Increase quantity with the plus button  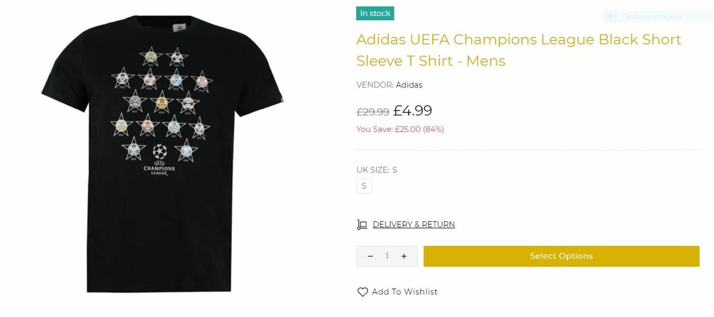(404, 256)
